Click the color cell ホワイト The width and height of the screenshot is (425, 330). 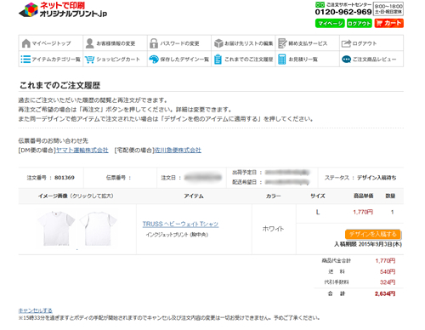click(x=273, y=229)
